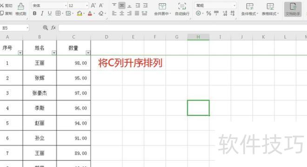Expand the draw border dropdown arrow
307x167 pixels.
point(73,13)
